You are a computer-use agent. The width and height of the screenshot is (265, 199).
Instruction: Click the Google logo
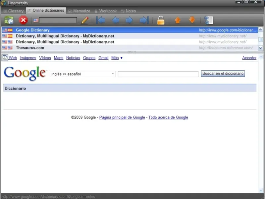pyautogui.click(x=25, y=73)
